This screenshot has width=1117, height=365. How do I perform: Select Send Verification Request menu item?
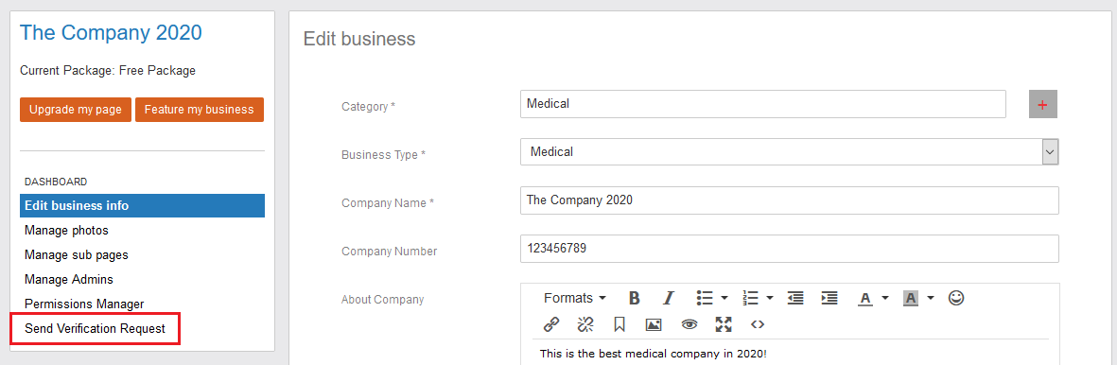(x=95, y=329)
